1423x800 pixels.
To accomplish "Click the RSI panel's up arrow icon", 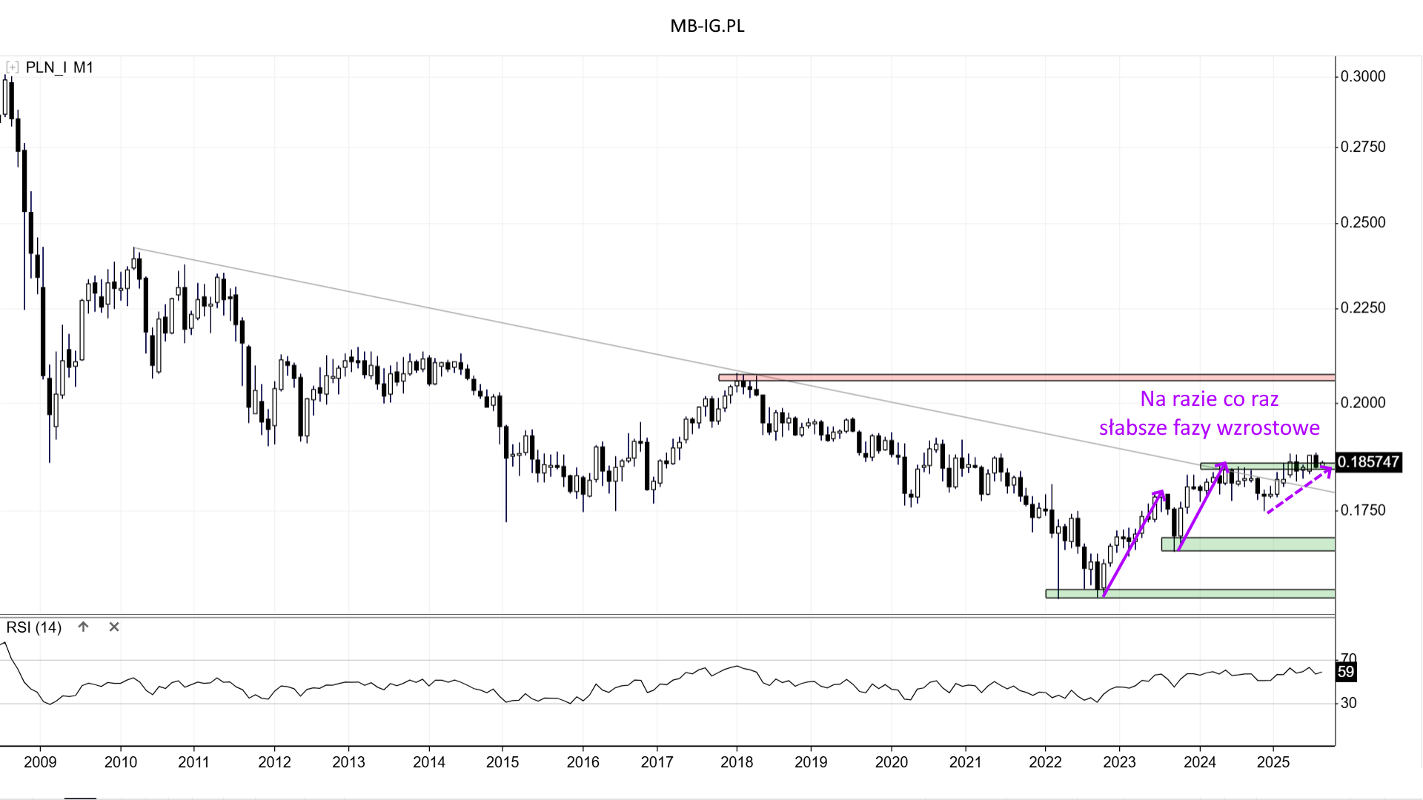I will 84,627.
